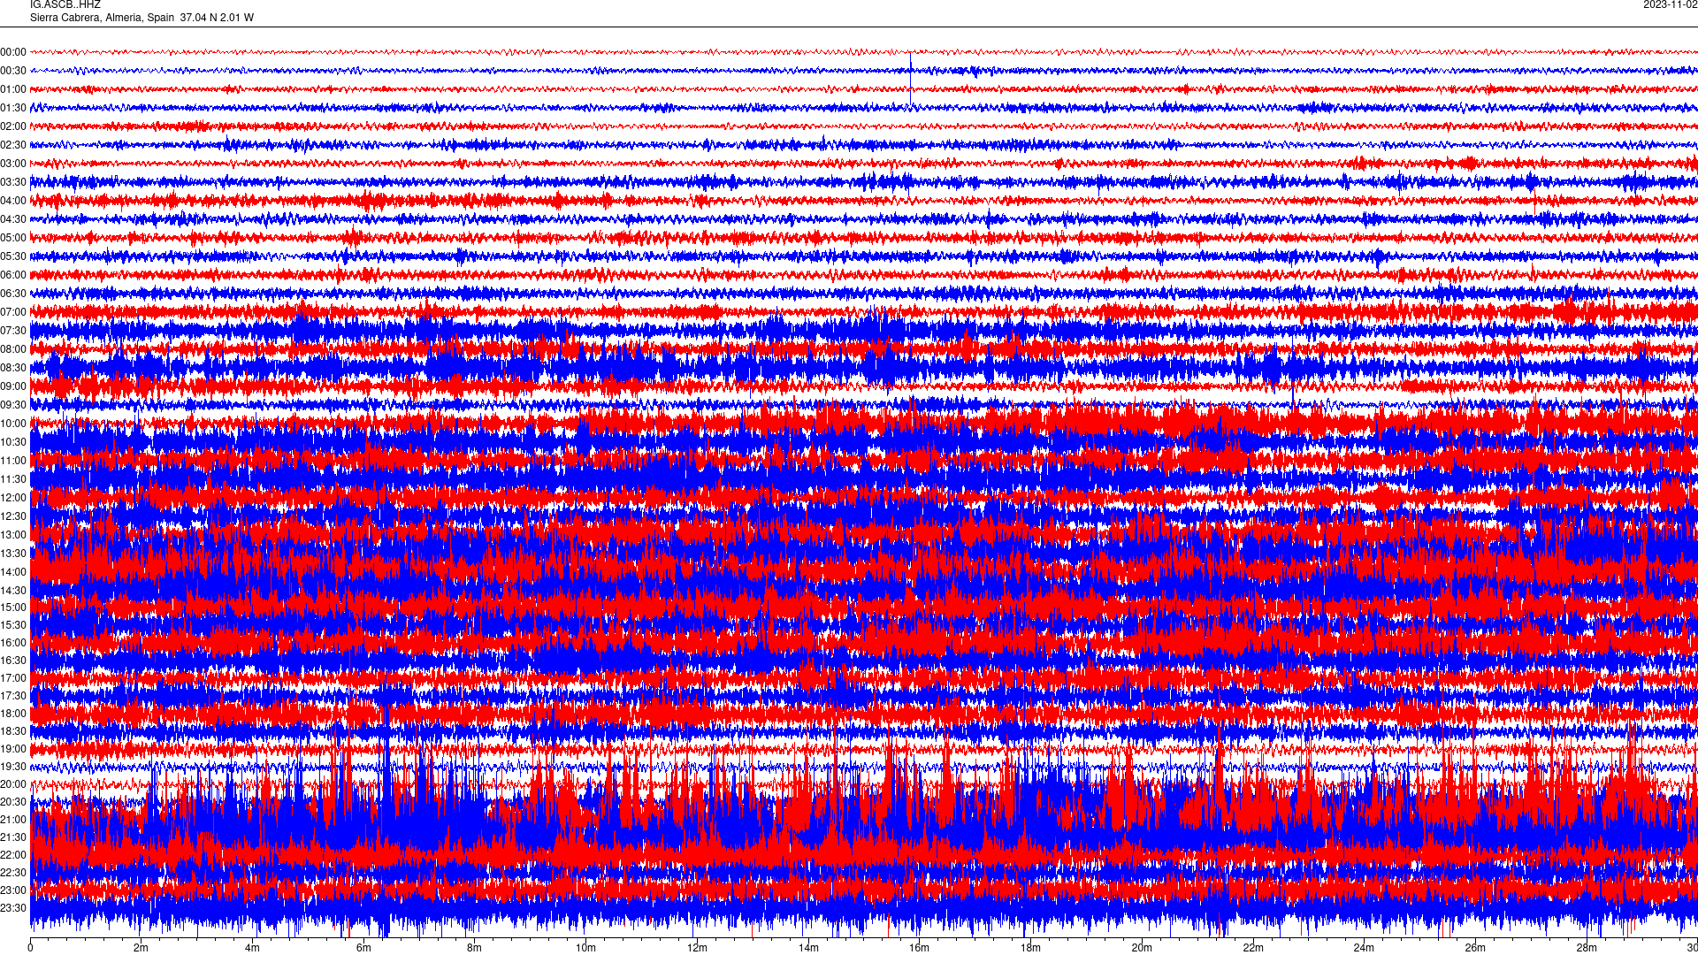Select the 01:00 trace label
This screenshot has height=955, width=1698.
[13, 89]
